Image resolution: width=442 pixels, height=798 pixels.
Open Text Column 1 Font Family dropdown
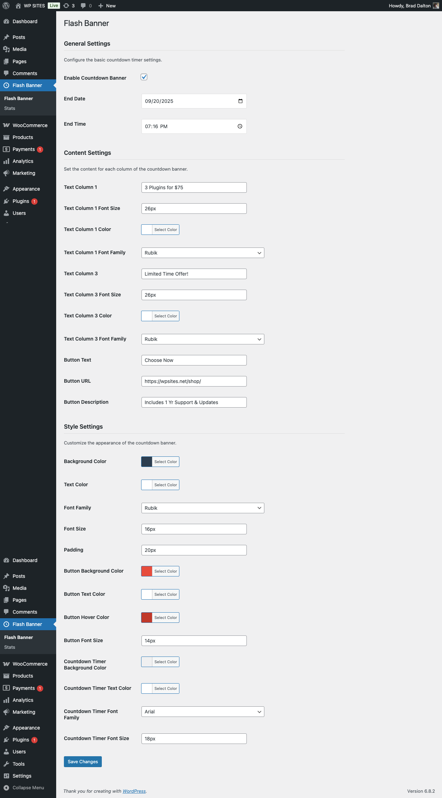click(203, 253)
